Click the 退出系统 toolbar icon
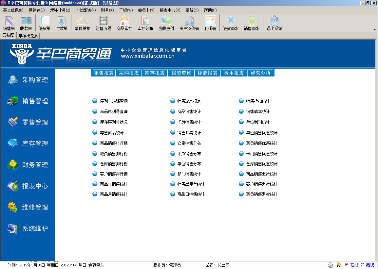Viewport: 378px width, 269px height. [274, 24]
